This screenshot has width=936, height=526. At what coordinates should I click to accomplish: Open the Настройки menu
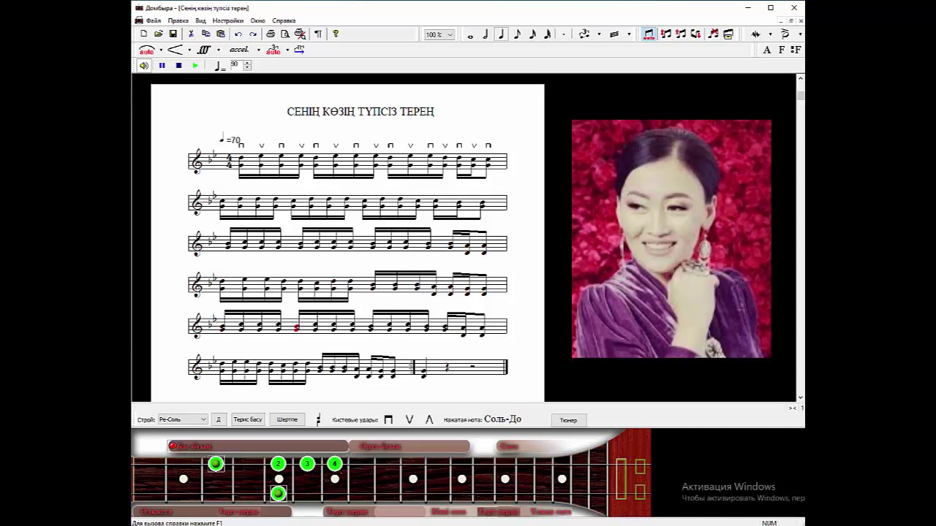click(228, 20)
